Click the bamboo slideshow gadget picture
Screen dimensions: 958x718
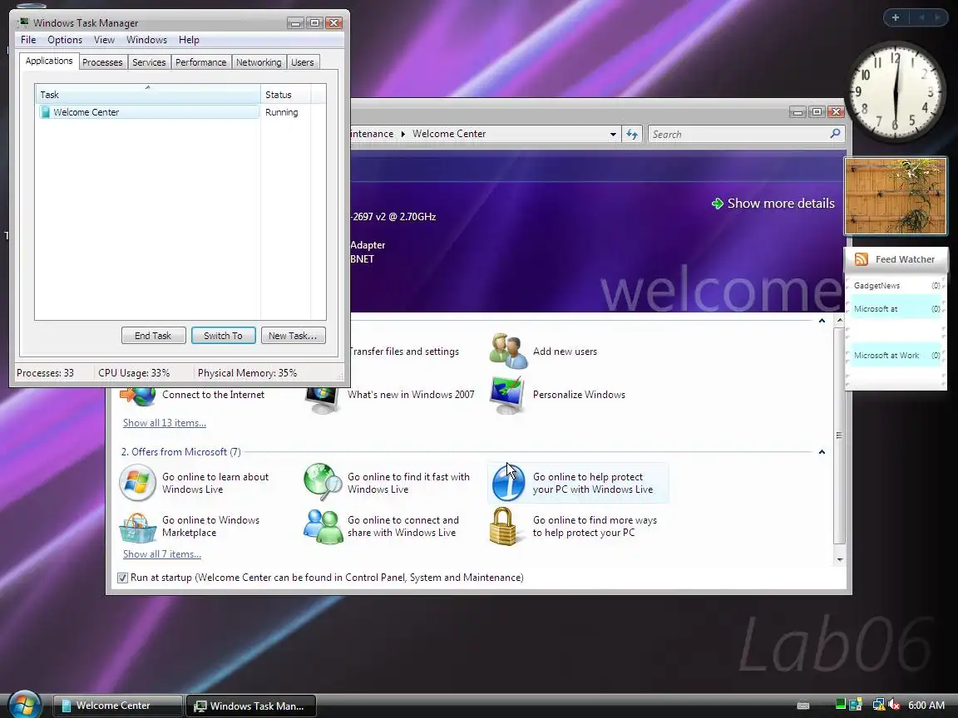point(895,196)
